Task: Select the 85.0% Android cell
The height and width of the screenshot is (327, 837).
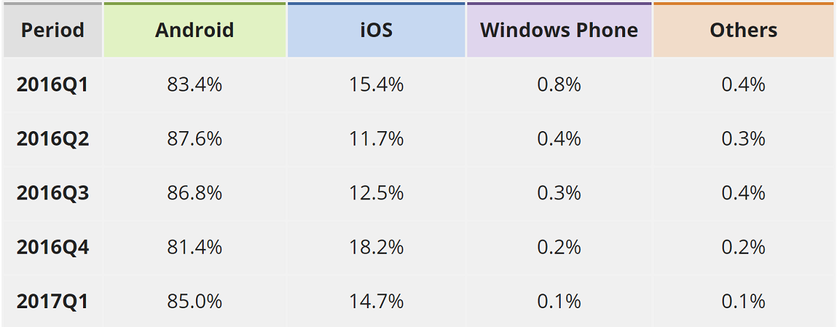Action: [195, 302]
